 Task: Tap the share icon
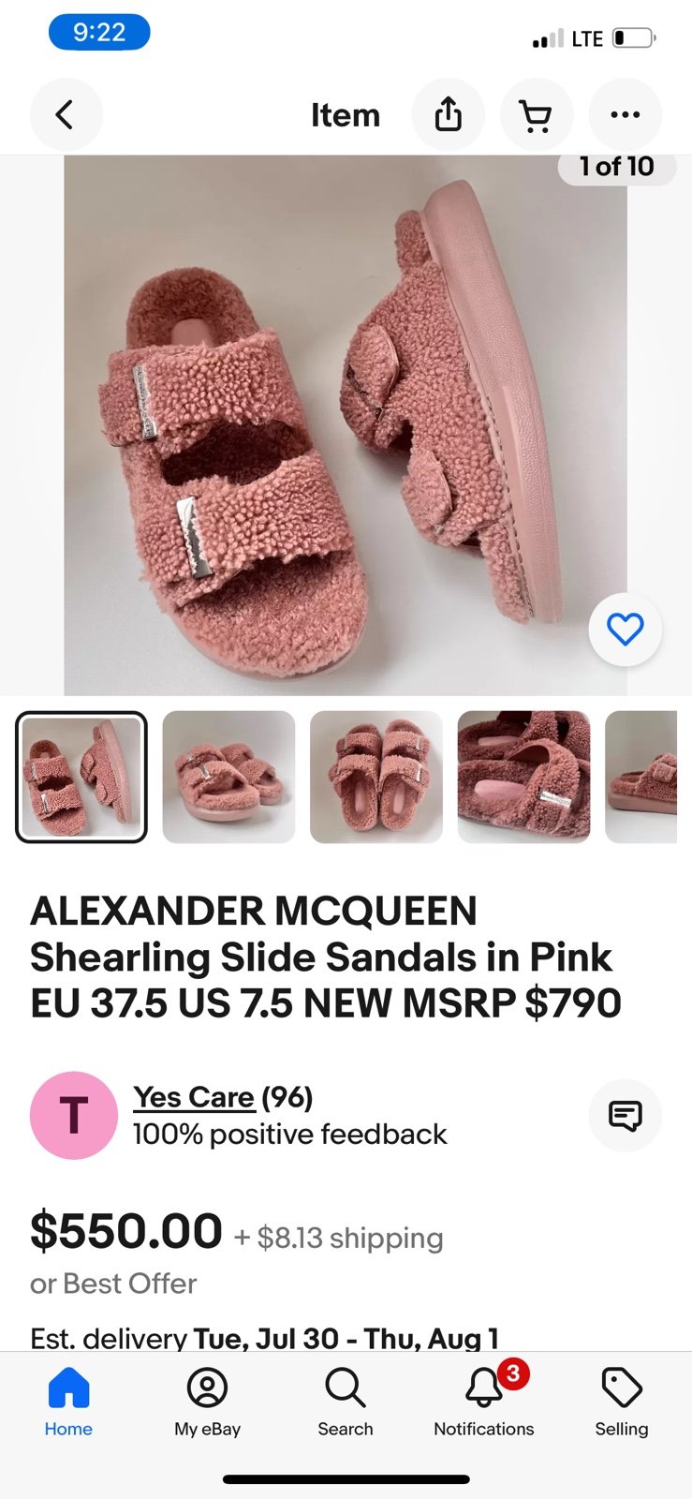(449, 115)
